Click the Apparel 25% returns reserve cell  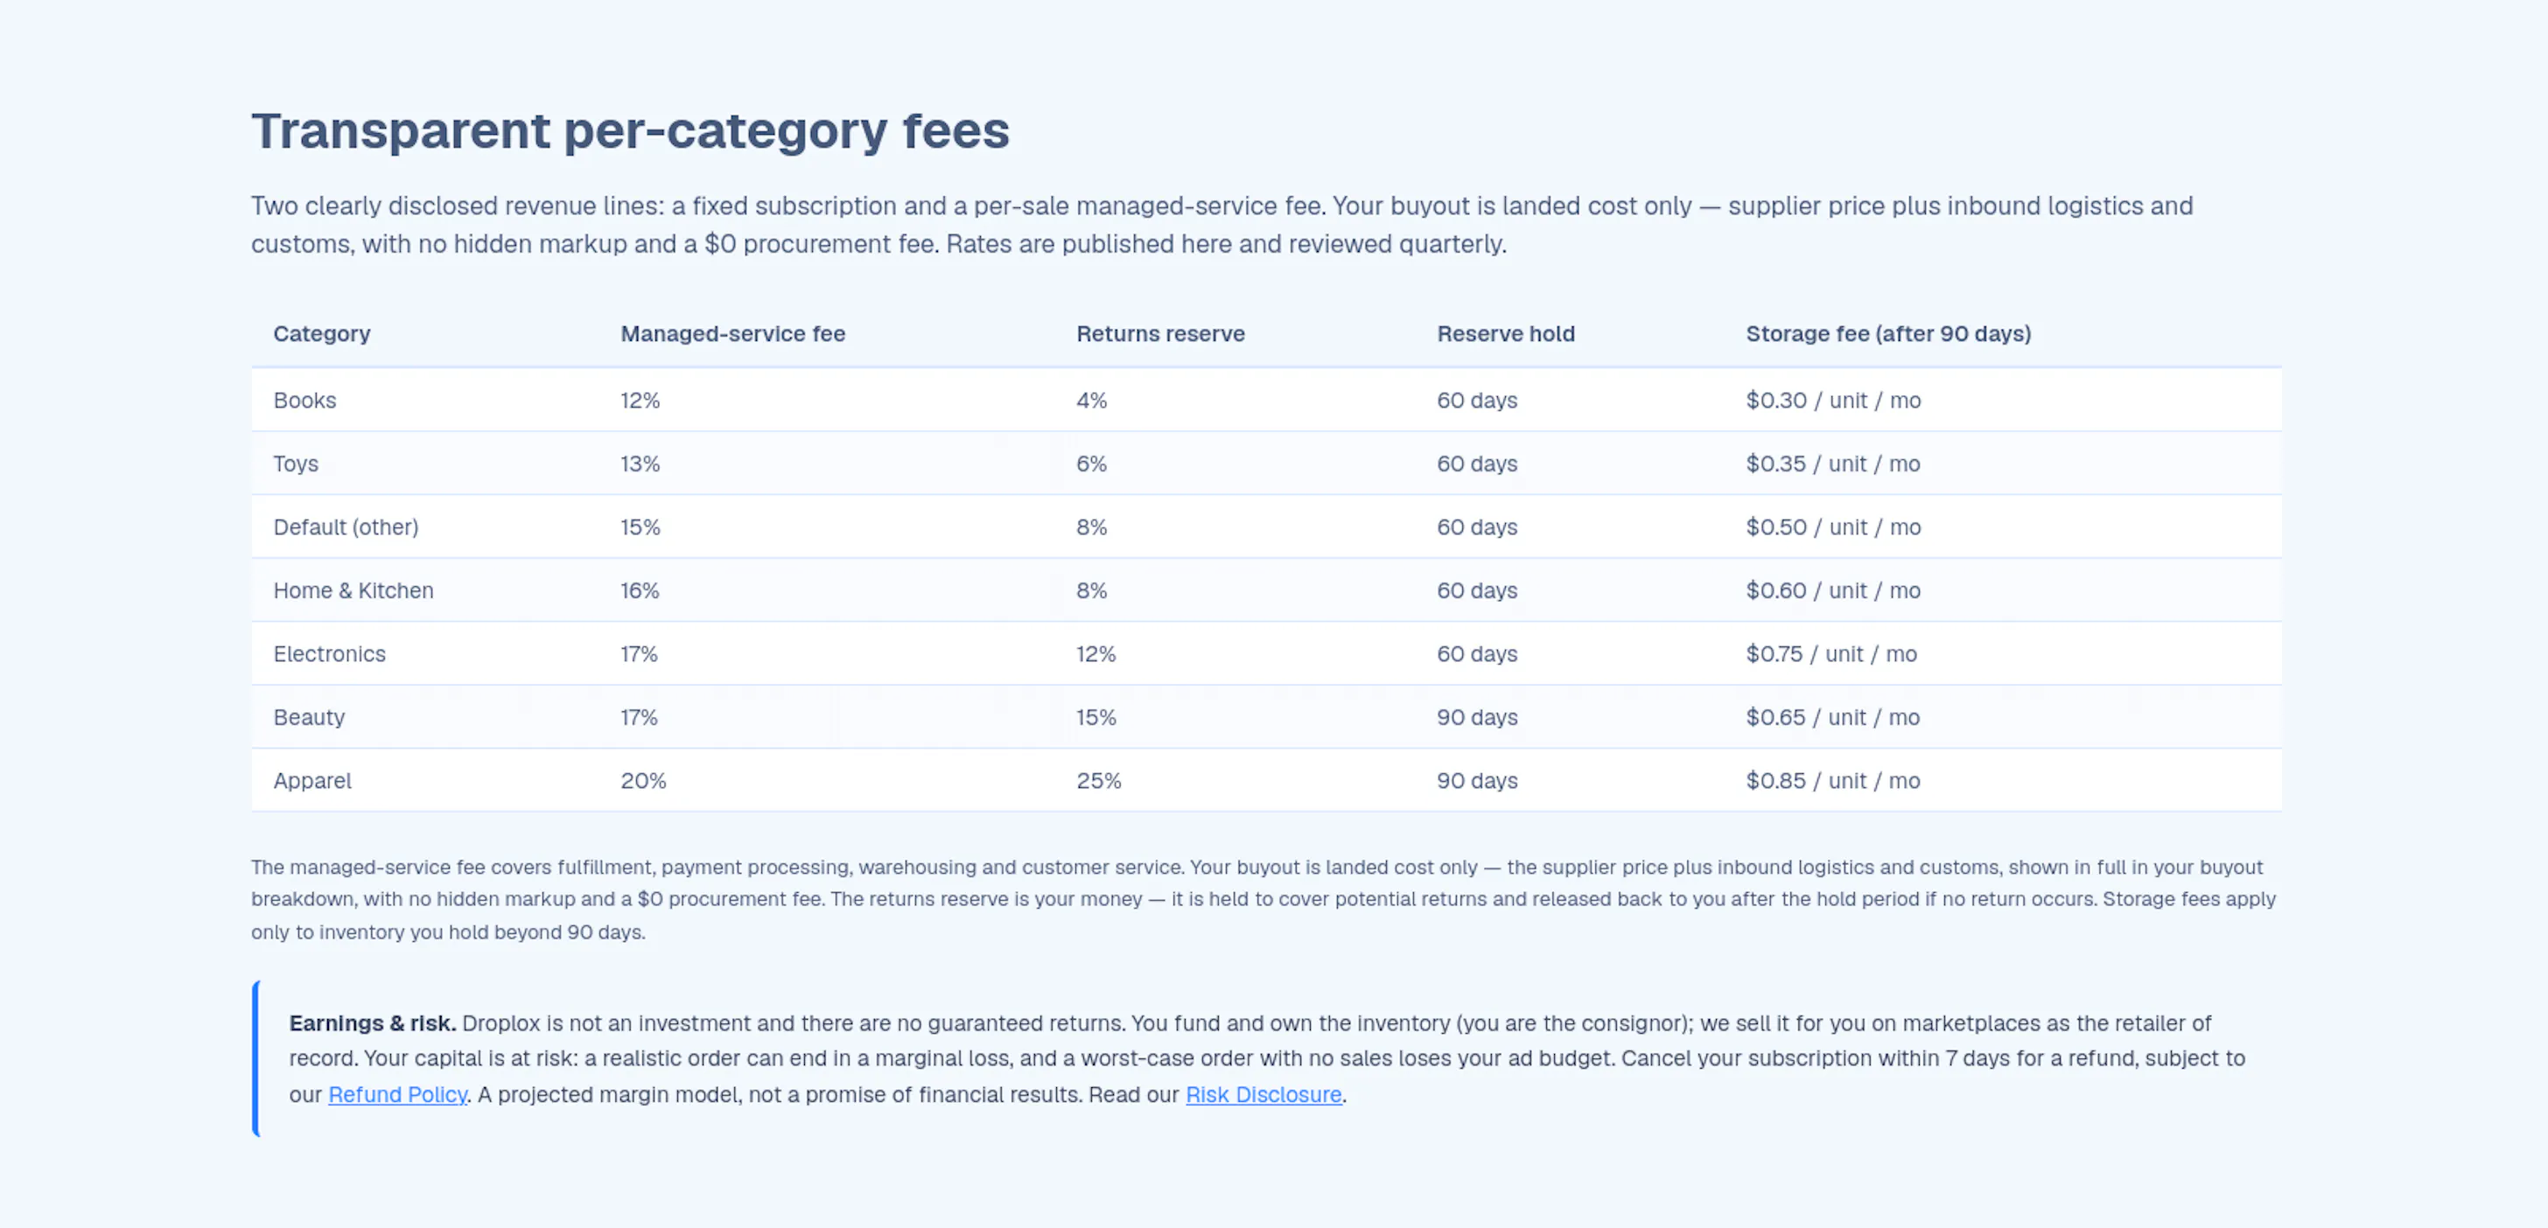pos(1099,781)
